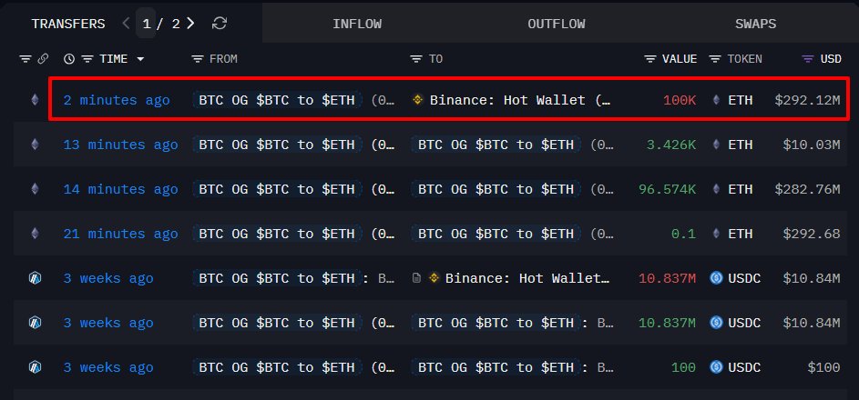Open the recipient label on the 13 minutes ago row
Viewport: 859px width, 400px height.
(496, 145)
